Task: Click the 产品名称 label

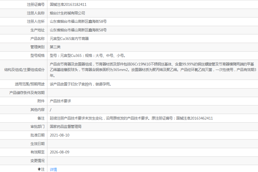Action: click(38, 39)
